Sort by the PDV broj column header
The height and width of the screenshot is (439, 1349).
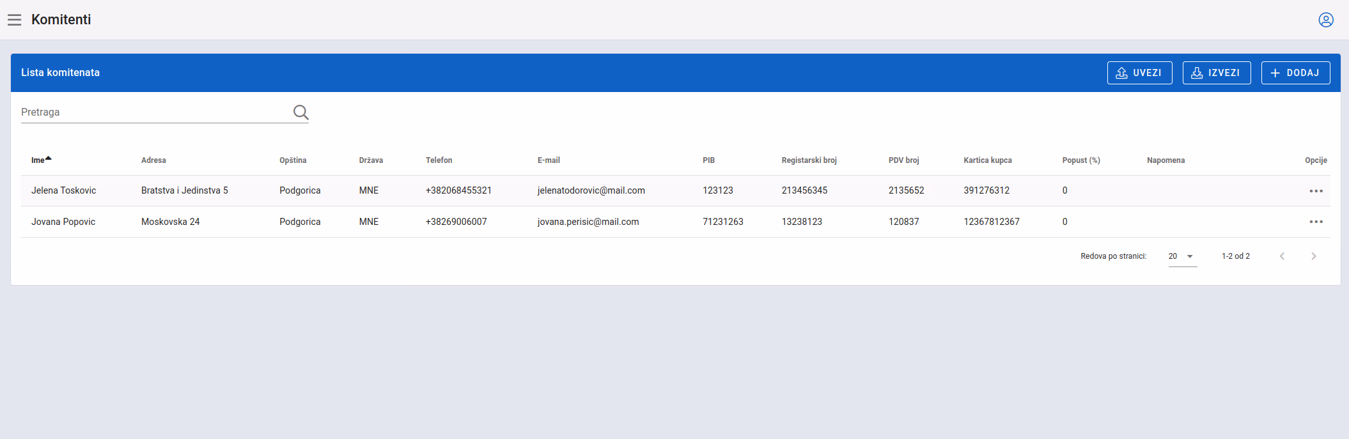tap(903, 160)
